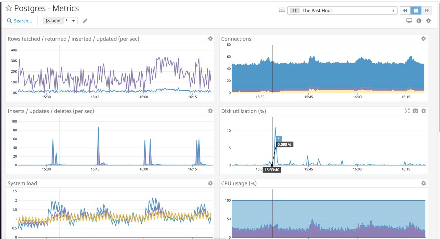Open dashboard info icon
The height and width of the screenshot is (239, 440).
419,21
